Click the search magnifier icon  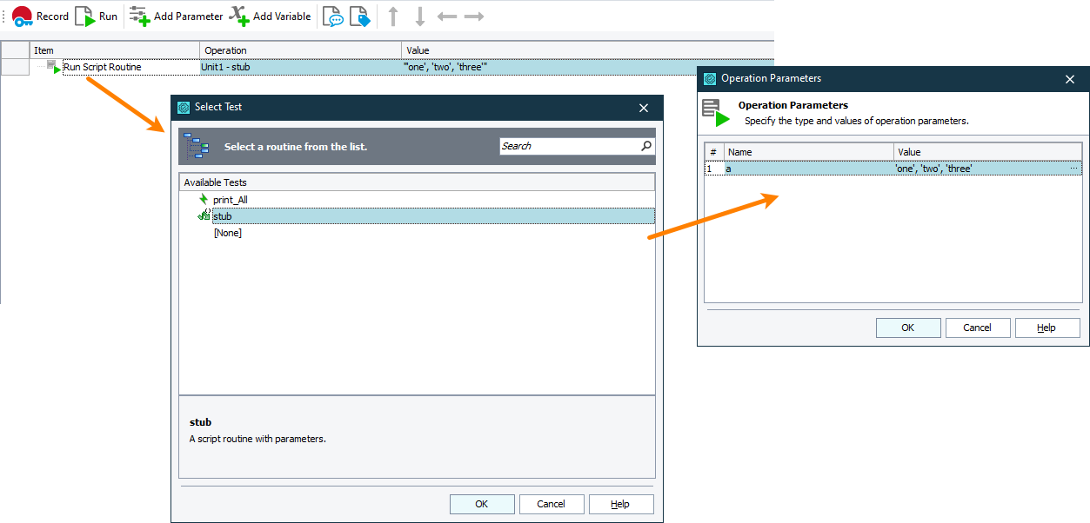click(646, 146)
